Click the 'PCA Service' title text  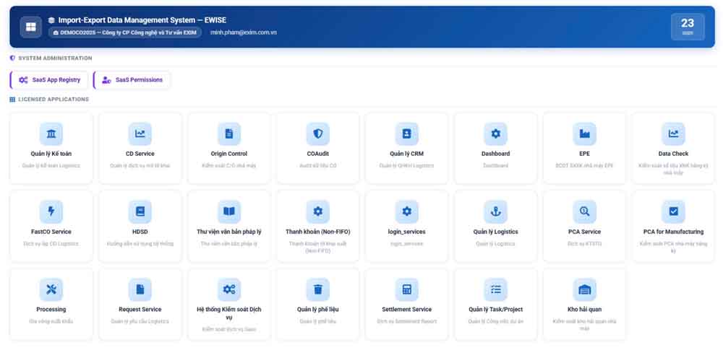585,232
